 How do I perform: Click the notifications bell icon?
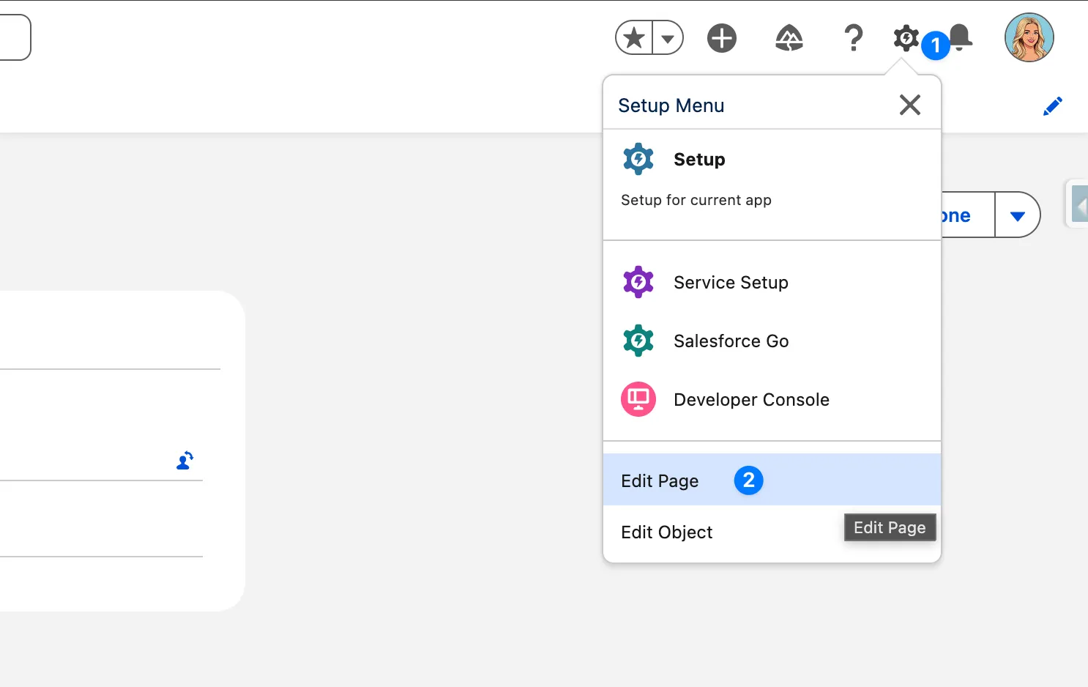[961, 37]
